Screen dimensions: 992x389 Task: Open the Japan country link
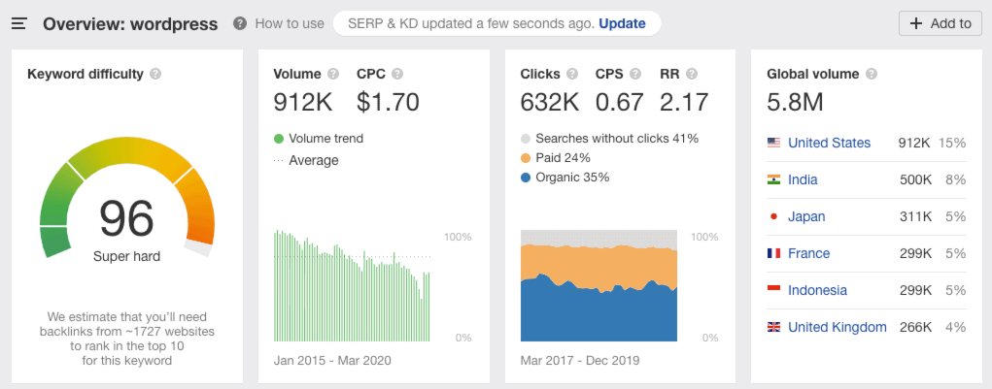(x=806, y=216)
